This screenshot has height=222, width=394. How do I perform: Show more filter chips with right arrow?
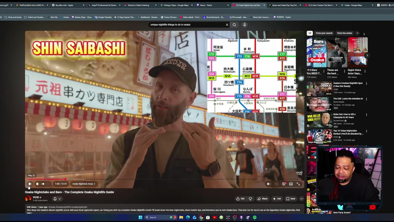pos(364,34)
